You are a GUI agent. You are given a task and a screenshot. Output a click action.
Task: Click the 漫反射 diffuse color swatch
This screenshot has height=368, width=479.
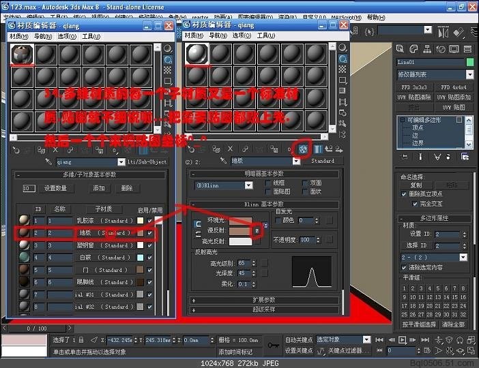pyautogui.click(x=240, y=231)
